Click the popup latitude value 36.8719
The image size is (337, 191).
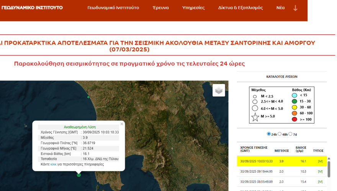coord(89,143)
